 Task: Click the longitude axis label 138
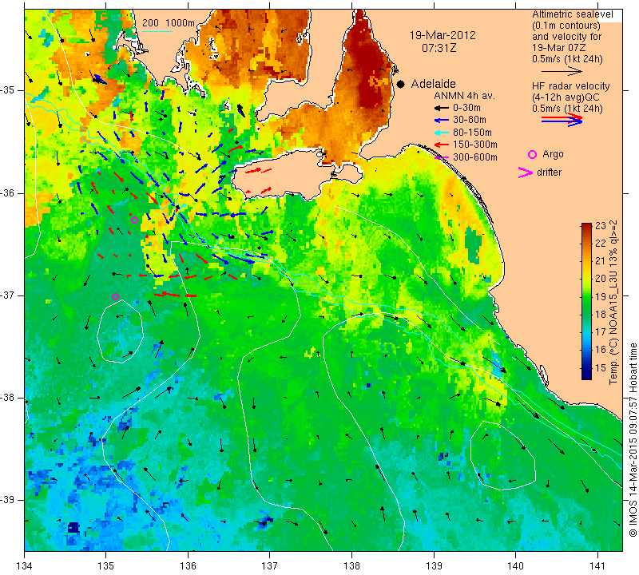click(351, 566)
